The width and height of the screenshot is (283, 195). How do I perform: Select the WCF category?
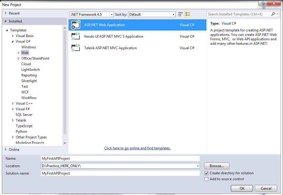tap(25, 92)
